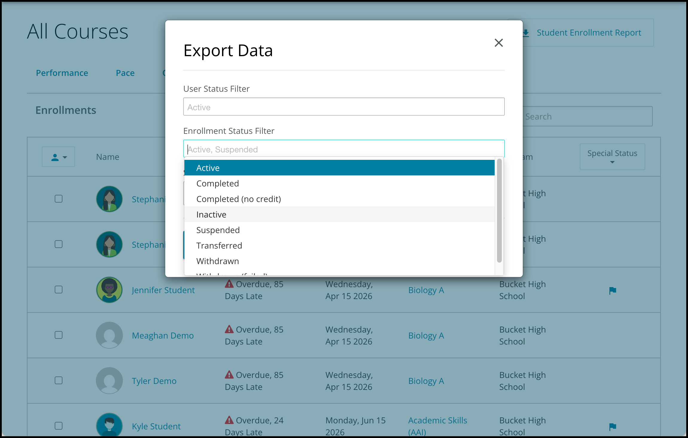Click Tyler Demo's overdue warning icon
Viewport: 688px width, 438px height.
click(x=229, y=375)
